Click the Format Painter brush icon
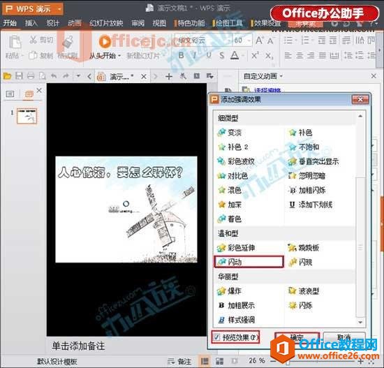The height and width of the screenshot is (368, 384). 68,41
